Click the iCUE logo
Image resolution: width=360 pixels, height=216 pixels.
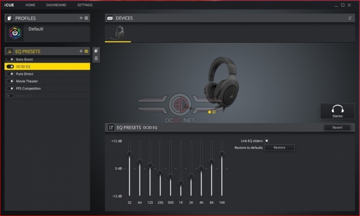pyautogui.click(x=9, y=5)
